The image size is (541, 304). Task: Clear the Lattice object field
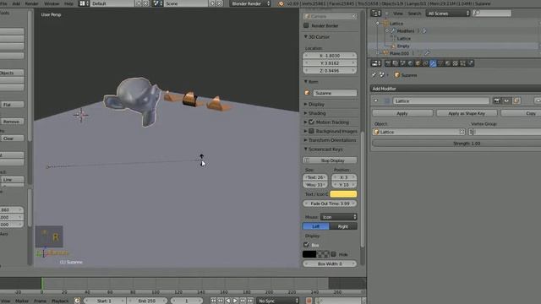pos(462,132)
